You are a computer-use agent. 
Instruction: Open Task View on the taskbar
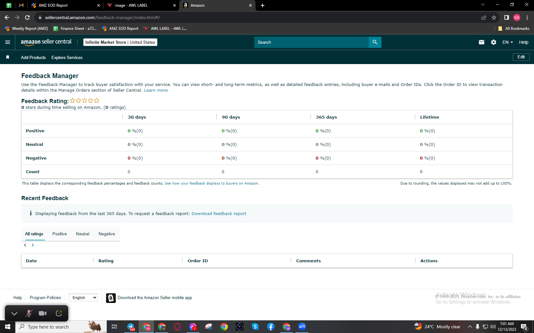point(114,327)
